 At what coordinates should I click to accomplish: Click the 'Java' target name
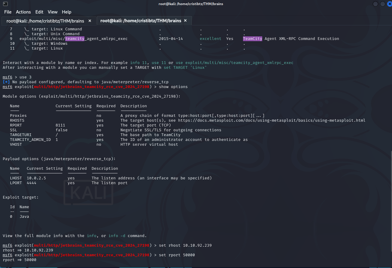pyautogui.click(x=24, y=217)
